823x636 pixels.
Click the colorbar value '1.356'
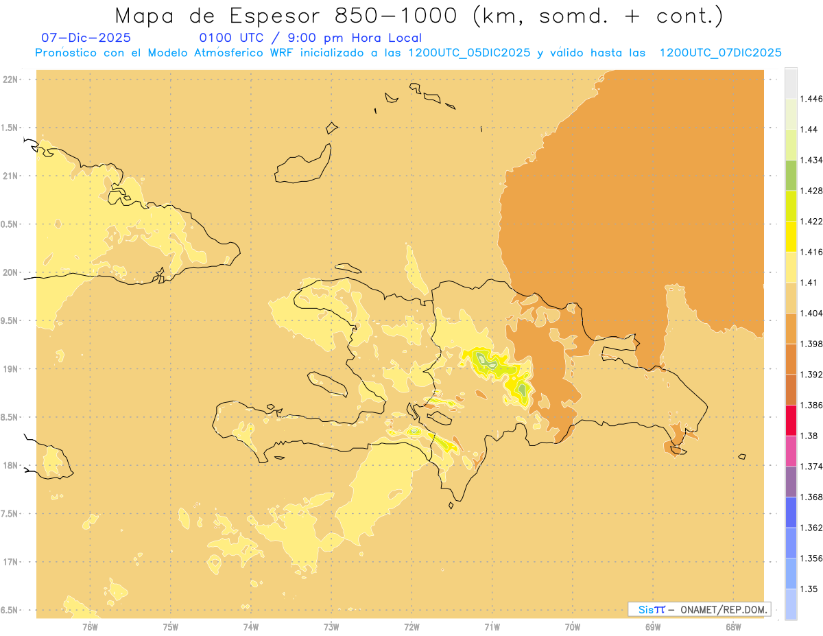[811, 558]
